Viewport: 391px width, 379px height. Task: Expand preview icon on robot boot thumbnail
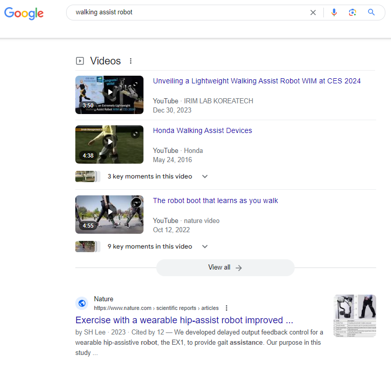coord(136,204)
